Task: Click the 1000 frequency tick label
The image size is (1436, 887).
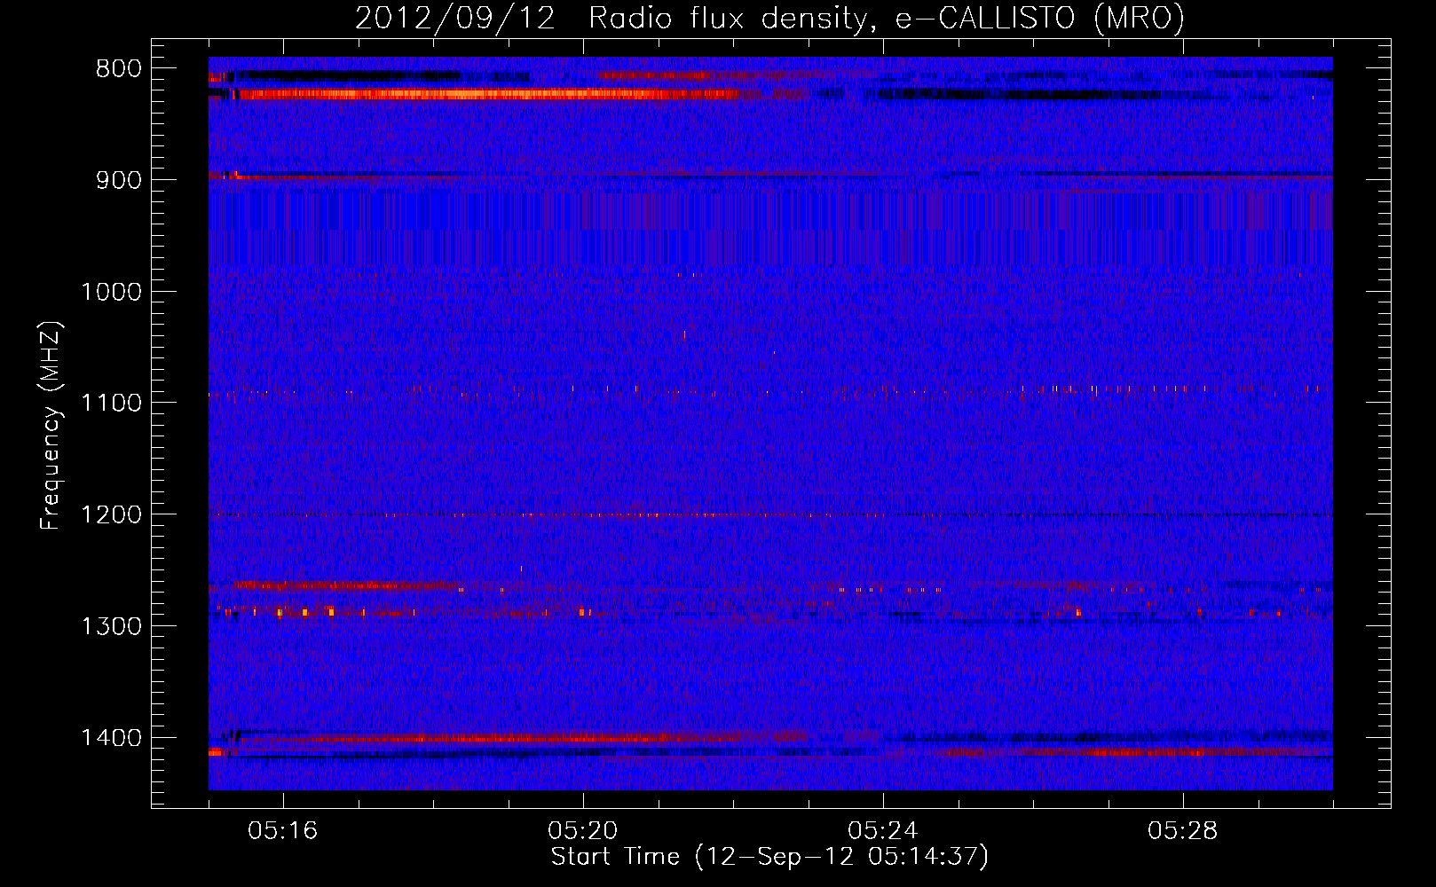Action: pyautogui.click(x=111, y=292)
